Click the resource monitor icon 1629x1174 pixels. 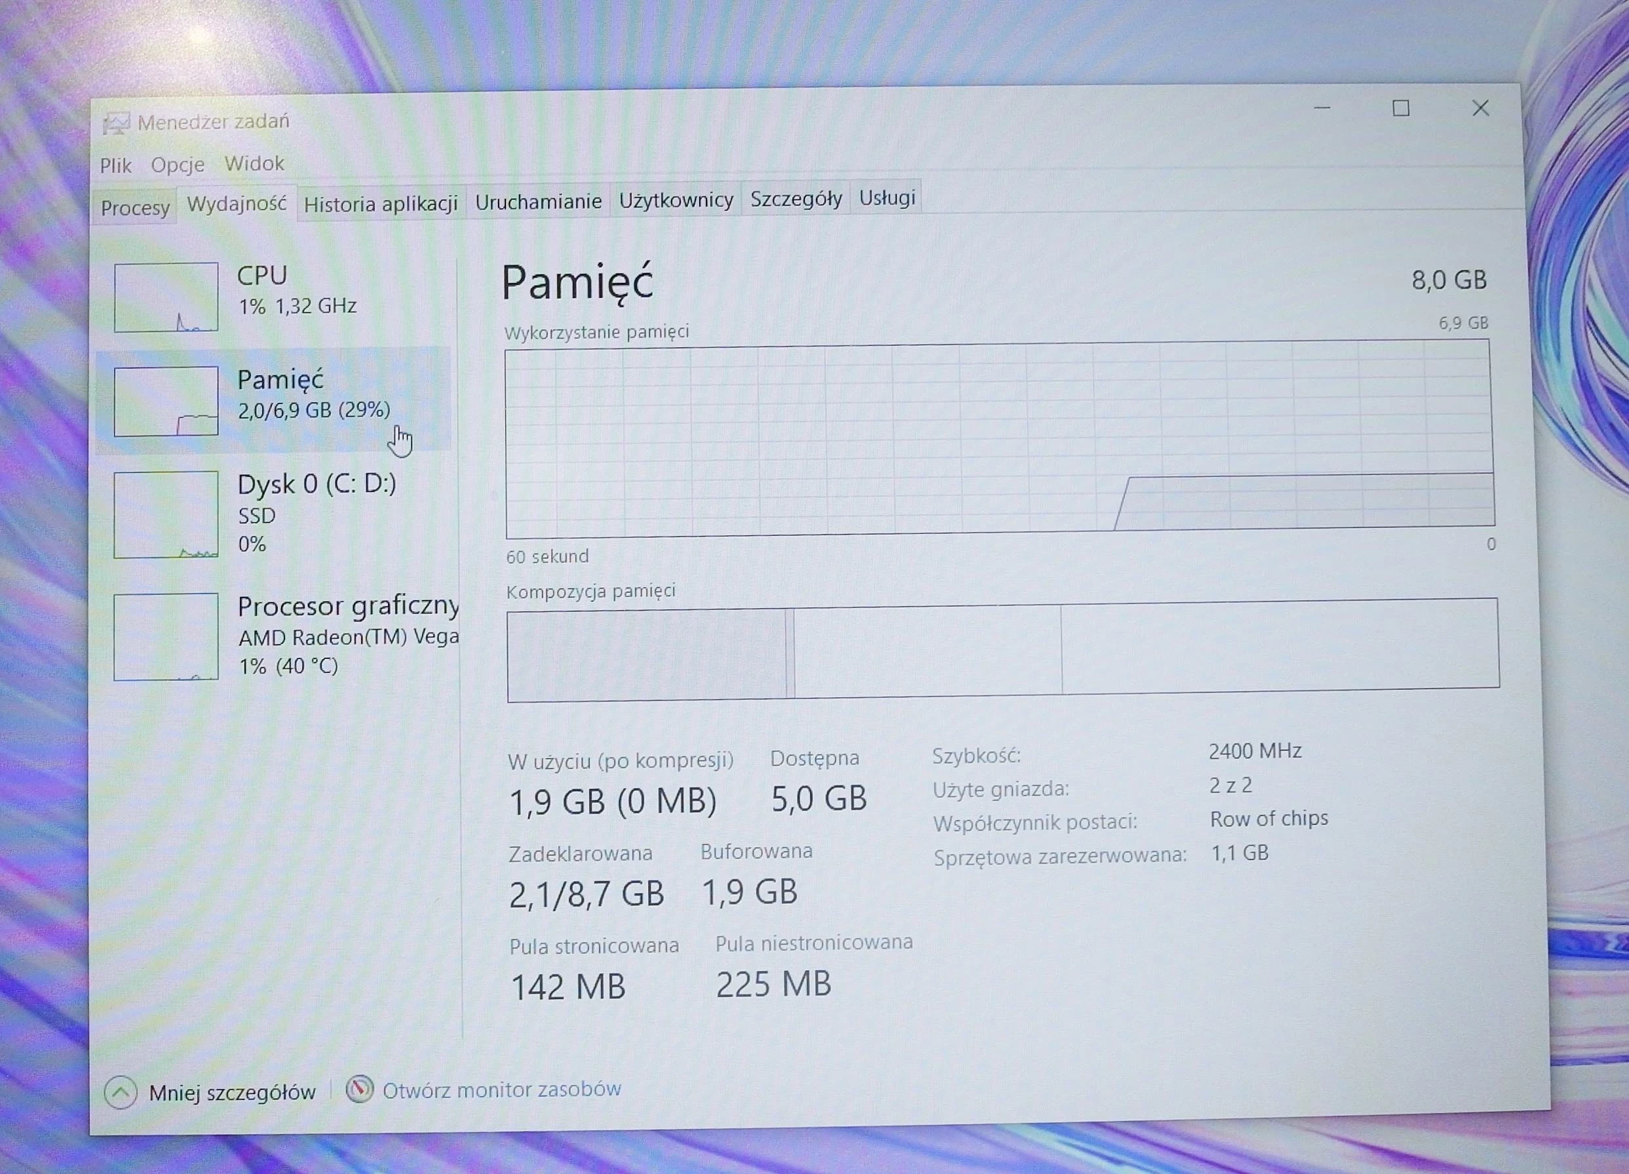(359, 1089)
